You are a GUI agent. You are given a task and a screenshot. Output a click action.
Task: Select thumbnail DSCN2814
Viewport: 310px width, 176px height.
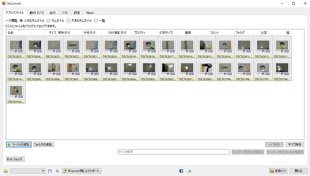[225, 47]
